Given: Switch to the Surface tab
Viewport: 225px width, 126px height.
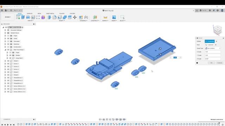Looking at the screenshot, I should [x=30, y=13].
